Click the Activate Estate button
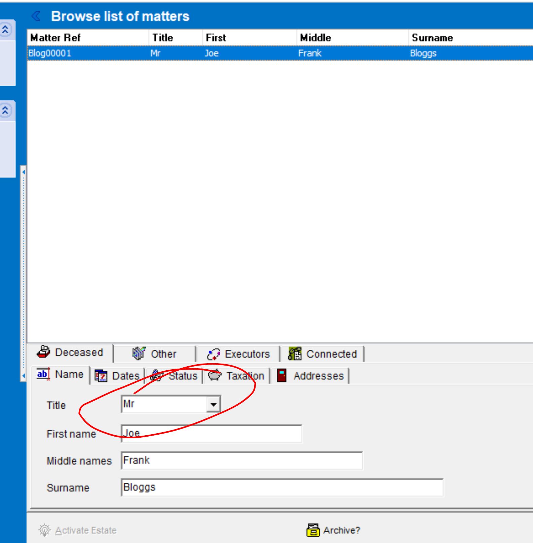The height and width of the screenshot is (543, 533). pyautogui.click(x=85, y=530)
